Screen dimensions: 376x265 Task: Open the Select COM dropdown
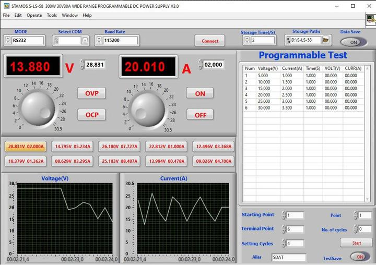[85, 40]
